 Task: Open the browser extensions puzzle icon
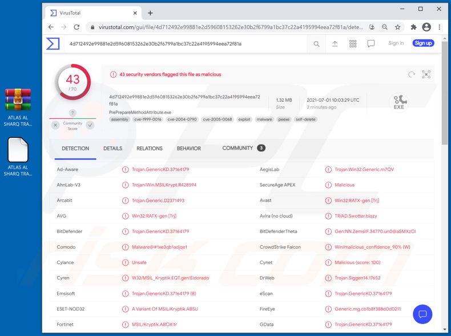click(414, 27)
